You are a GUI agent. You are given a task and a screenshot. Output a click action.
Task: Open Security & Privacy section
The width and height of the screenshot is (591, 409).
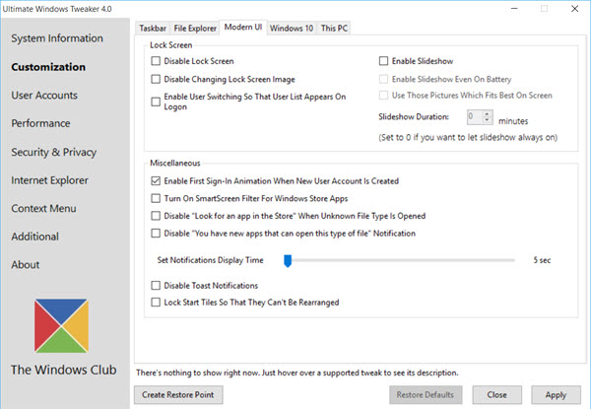point(53,152)
